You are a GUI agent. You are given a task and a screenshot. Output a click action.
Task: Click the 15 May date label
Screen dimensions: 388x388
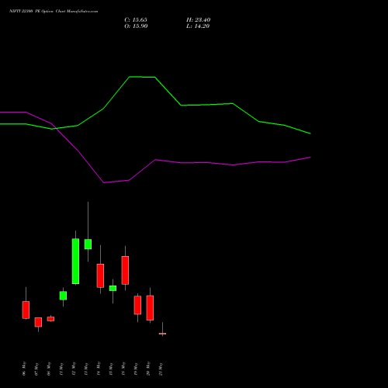pos(111,369)
